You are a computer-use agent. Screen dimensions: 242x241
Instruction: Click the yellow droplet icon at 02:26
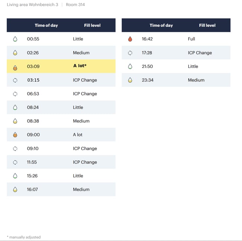15,53
